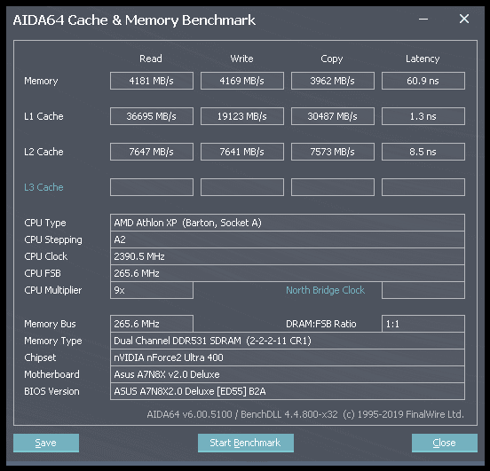490x471 pixels.
Task: Click the window title AIDA64 Cache & Memory Benchmark
Action: 134,20
